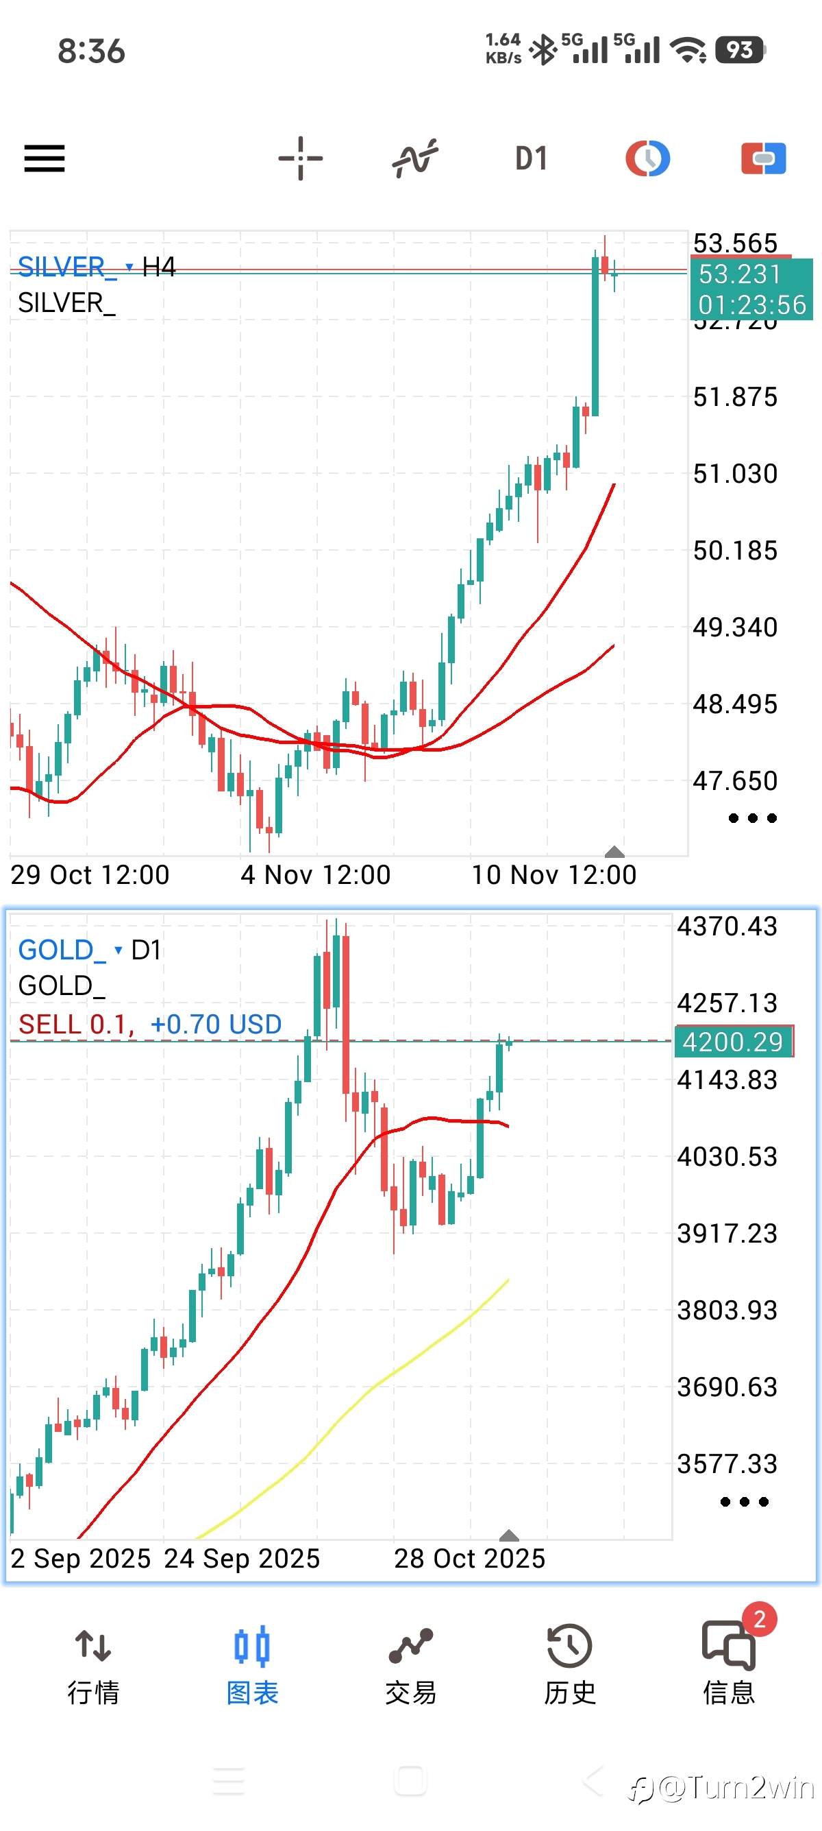Open gold chart three-dot options

(744, 1502)
